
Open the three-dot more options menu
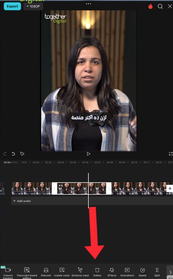click(x=88, y=4)
